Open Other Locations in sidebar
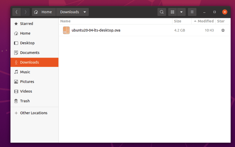The width and height of the screenshot is (235, 147). (x=33, y=113)
